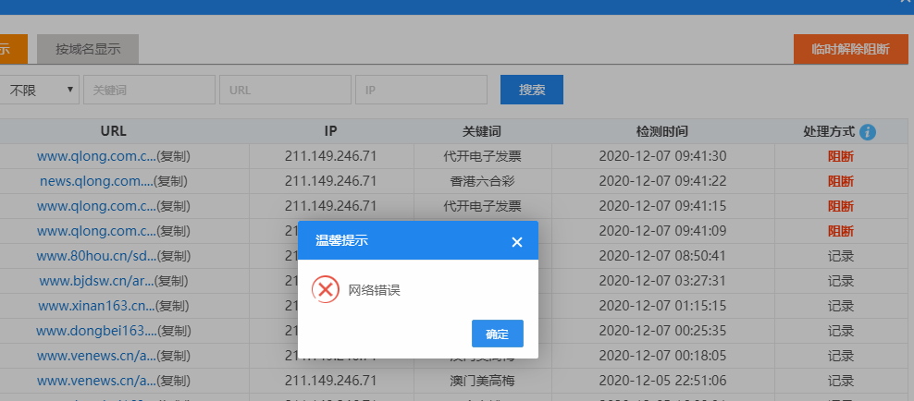Click (复制) next to www.bjdsw.cn URL
The image size is (914, 401).
tap(171, 281)
